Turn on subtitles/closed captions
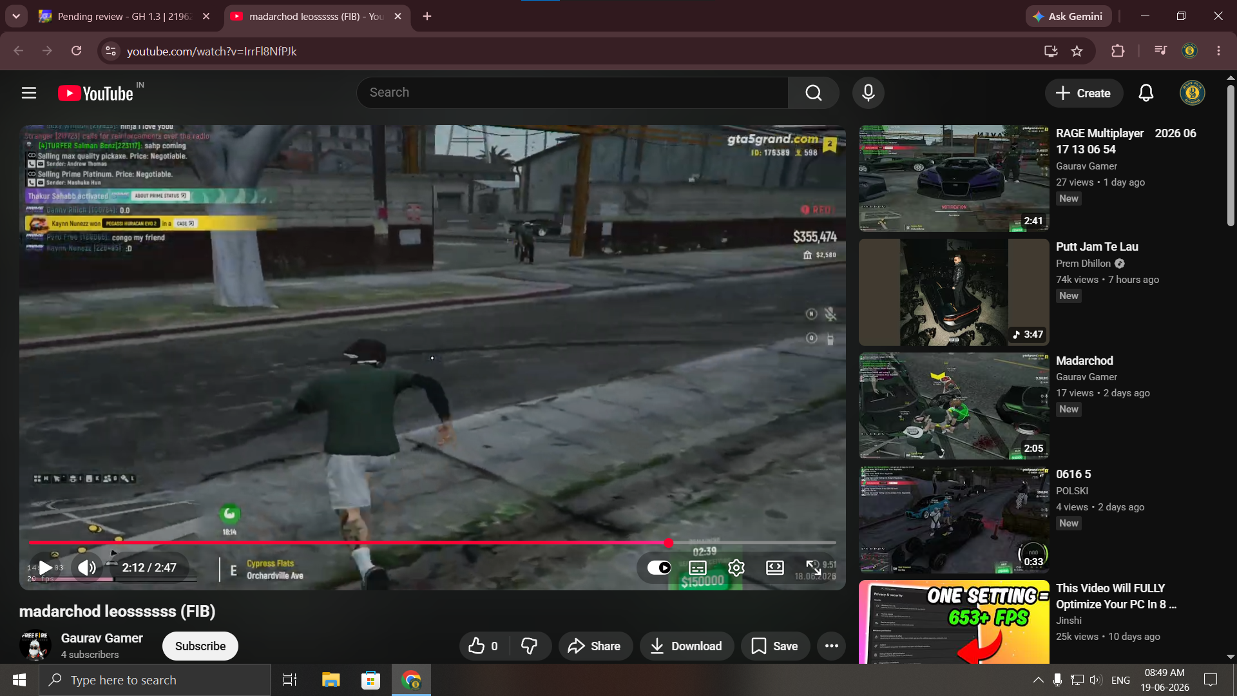 pos(698,568)
